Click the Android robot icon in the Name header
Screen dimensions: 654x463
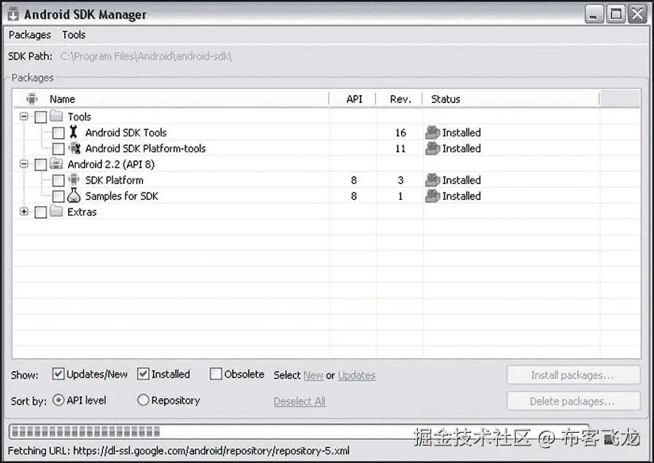(x=32, y=99)
